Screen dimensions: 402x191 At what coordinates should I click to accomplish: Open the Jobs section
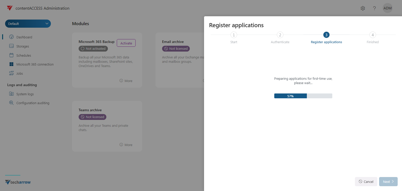[20, 73]
